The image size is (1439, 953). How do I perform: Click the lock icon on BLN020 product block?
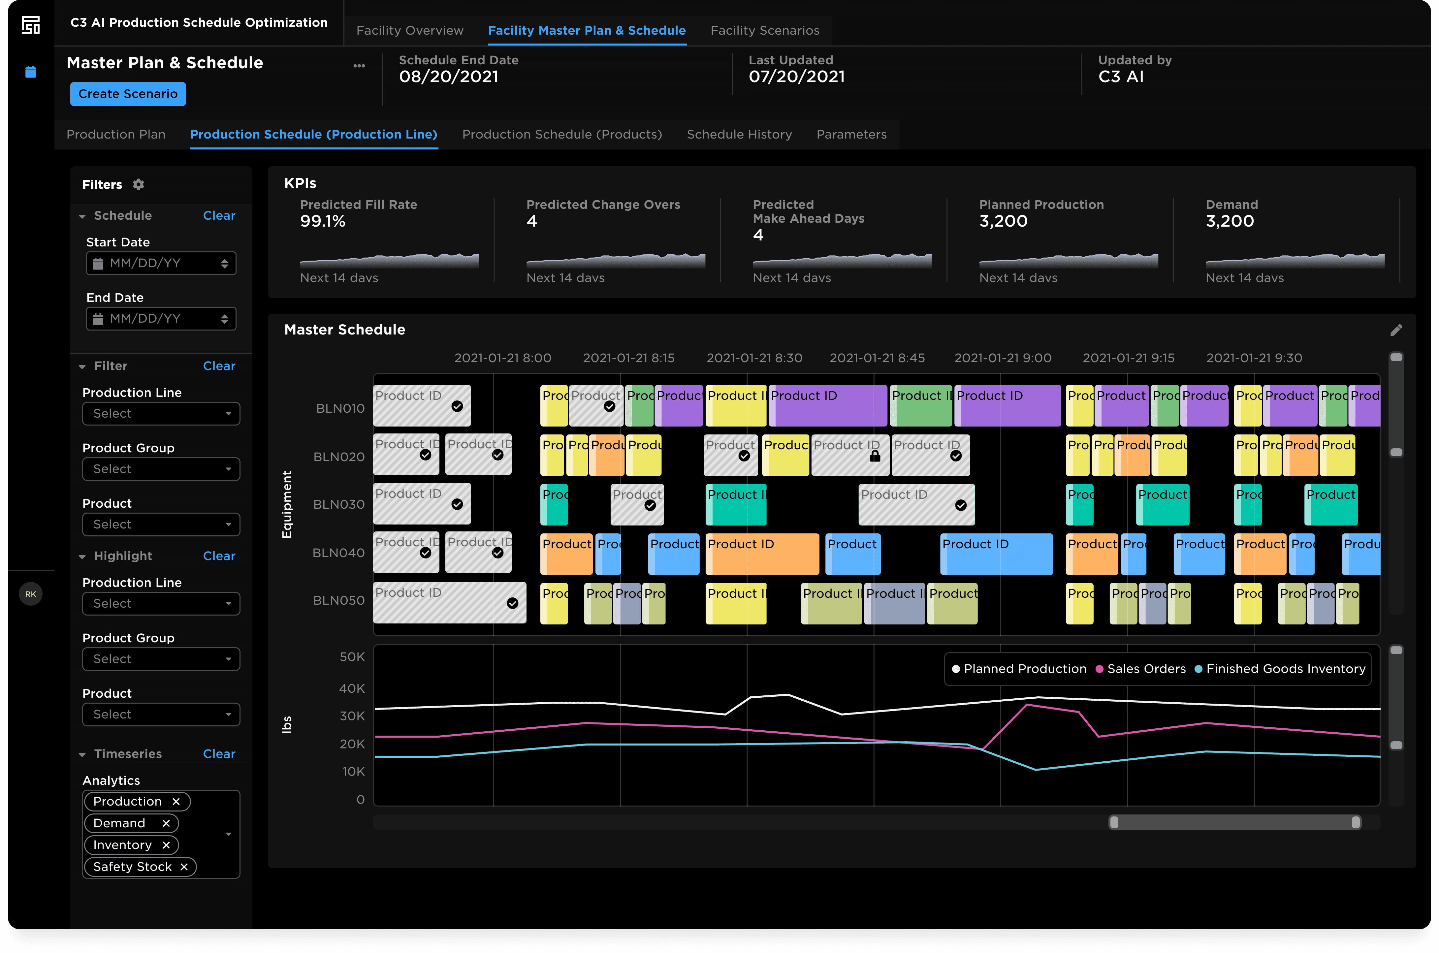pyautogui.click(x=875, y=456)
